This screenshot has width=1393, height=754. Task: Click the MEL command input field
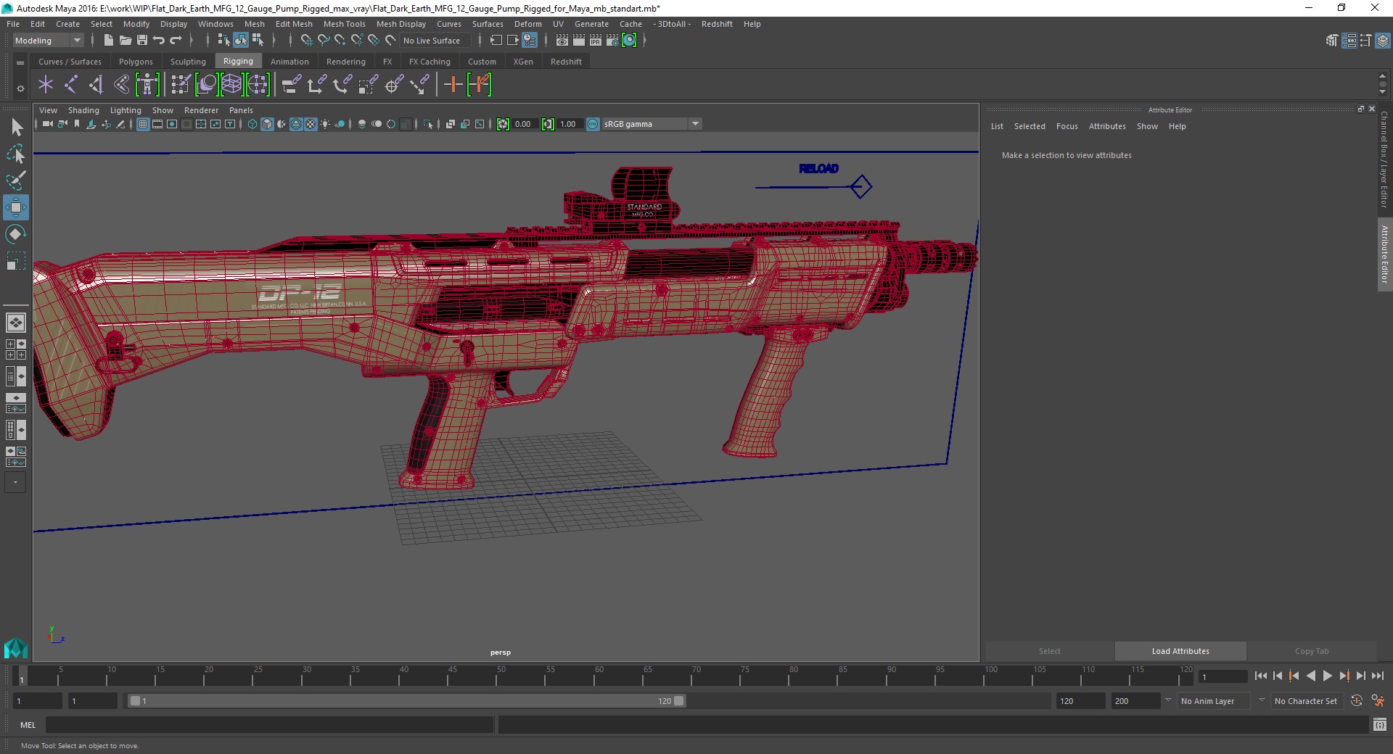pos(270,724)
